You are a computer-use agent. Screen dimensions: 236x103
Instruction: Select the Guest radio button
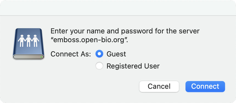tap(99, 54)
